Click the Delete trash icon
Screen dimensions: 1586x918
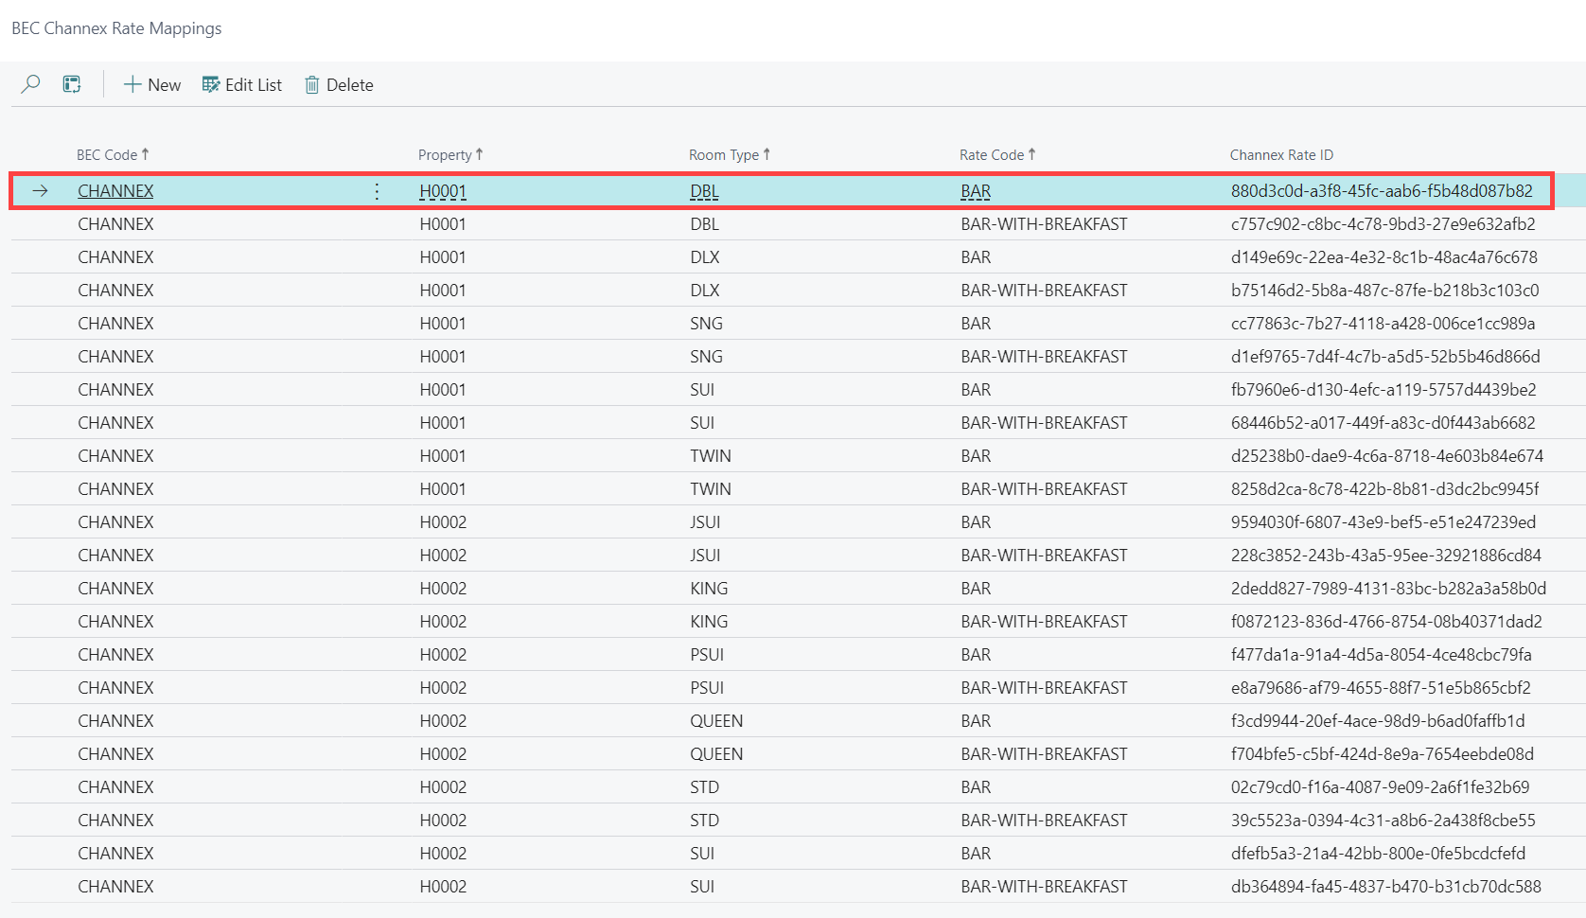[312, 84]
